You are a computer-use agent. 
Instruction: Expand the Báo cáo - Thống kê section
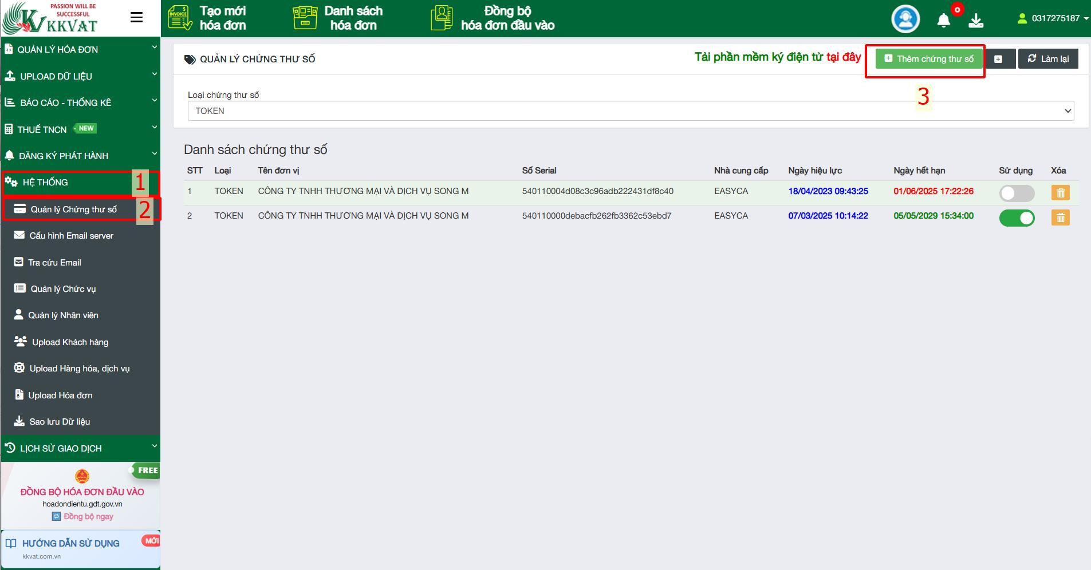80,103
